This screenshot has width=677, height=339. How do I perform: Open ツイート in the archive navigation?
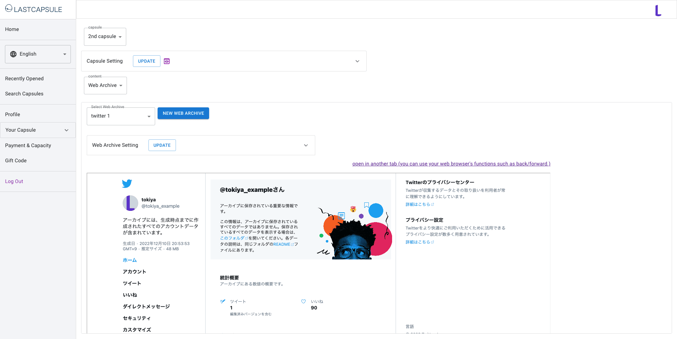(x=132, y=283)
